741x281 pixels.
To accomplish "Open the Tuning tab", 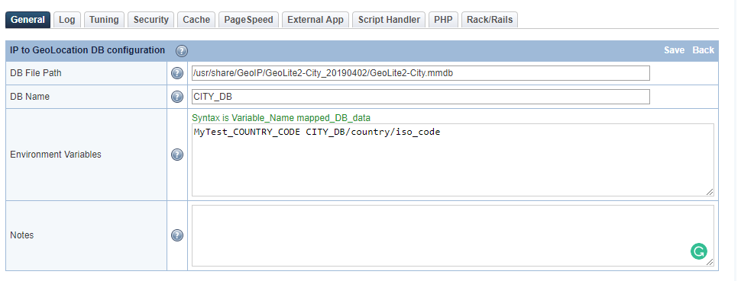I will [104, 20].
